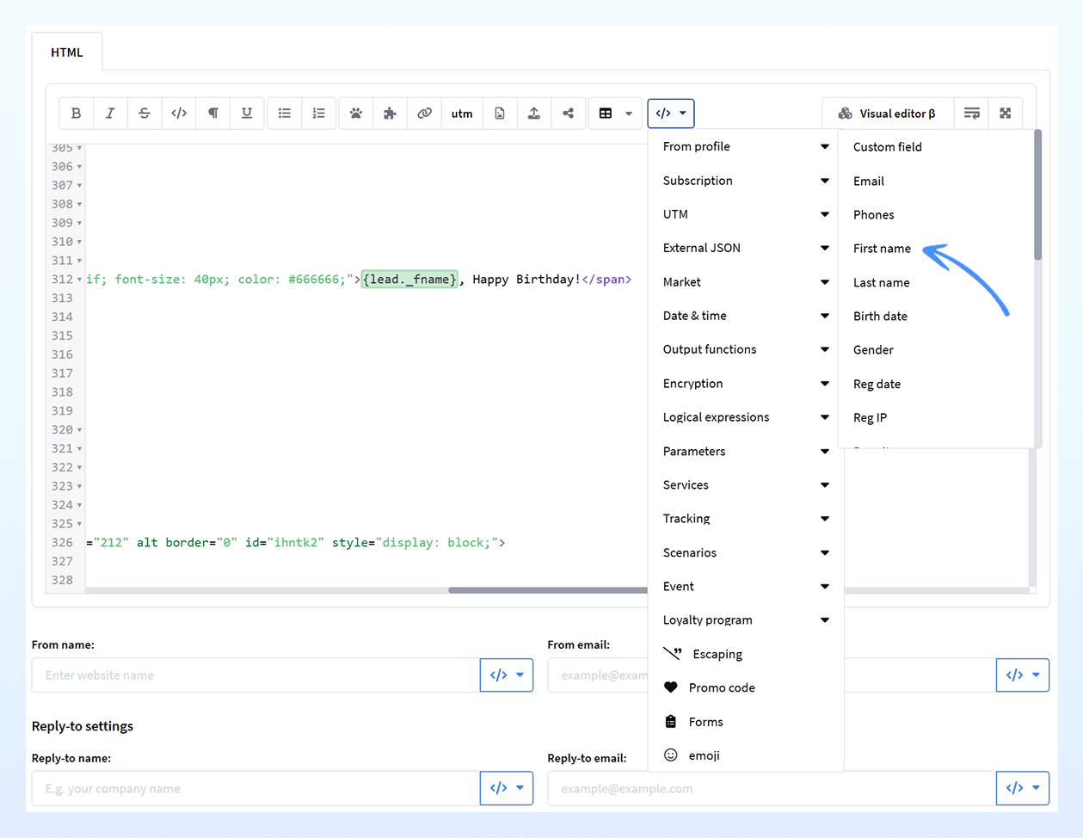
Task: Open the Logical expressions submenu
Action: tap(746, 417)
